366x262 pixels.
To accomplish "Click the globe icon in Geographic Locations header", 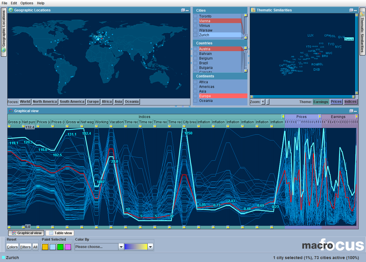I will 11,10.
